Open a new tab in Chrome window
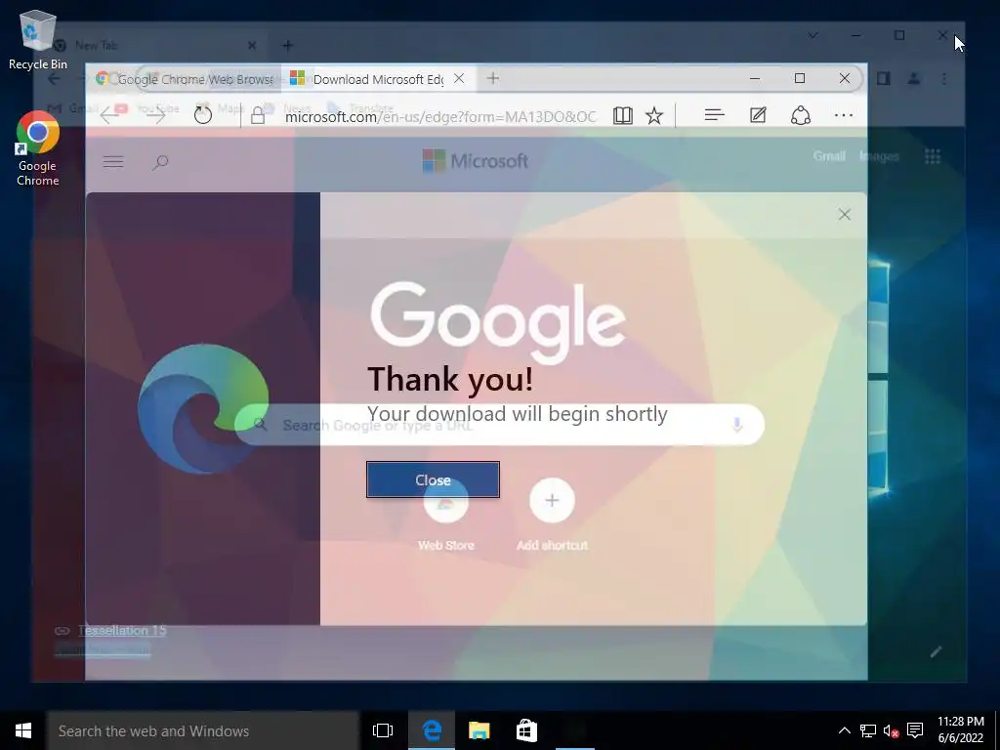 point(288,45)
